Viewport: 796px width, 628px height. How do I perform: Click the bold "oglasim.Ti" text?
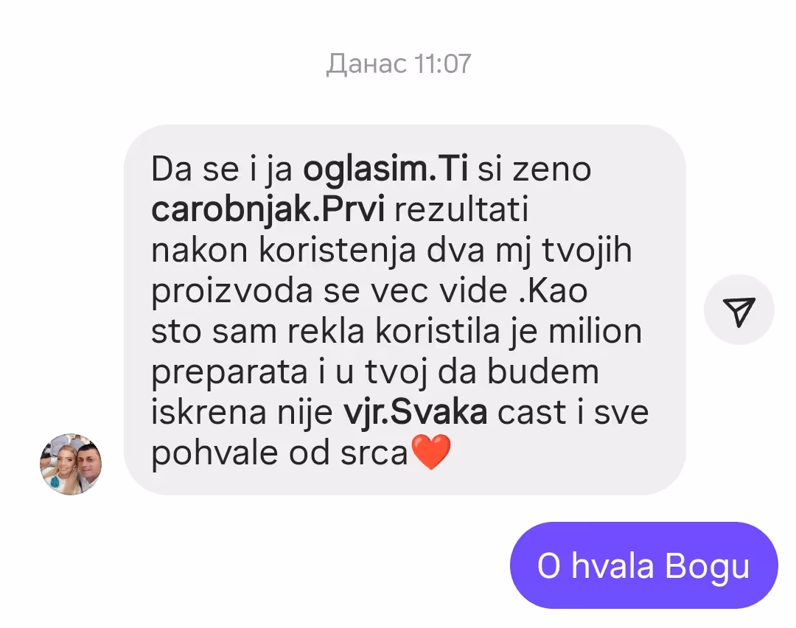click(385, 169)
